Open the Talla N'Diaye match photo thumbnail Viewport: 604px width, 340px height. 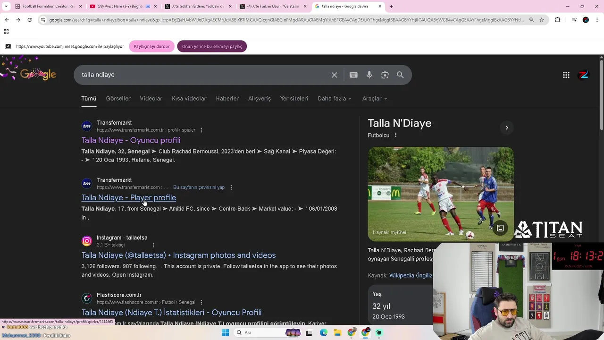pos(441,194)
